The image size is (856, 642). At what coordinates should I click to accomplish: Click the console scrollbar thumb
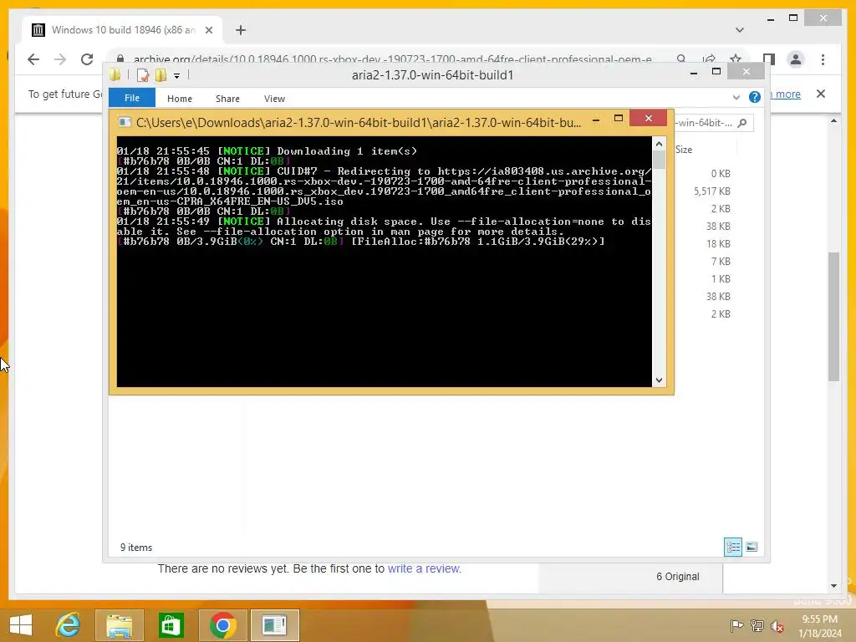pyautogui.click(x=659, y=160)
